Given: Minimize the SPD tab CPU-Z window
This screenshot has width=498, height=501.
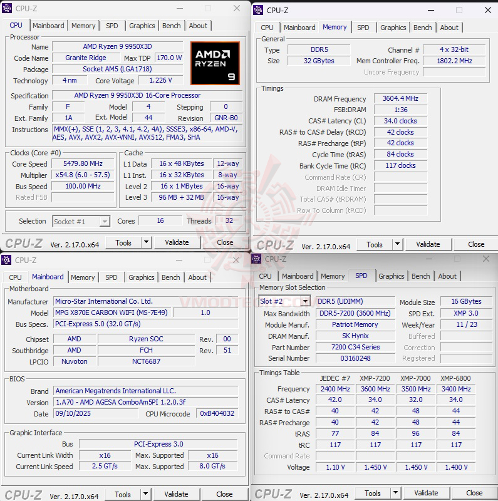Looking at the screenshot, I should (429, 259).
